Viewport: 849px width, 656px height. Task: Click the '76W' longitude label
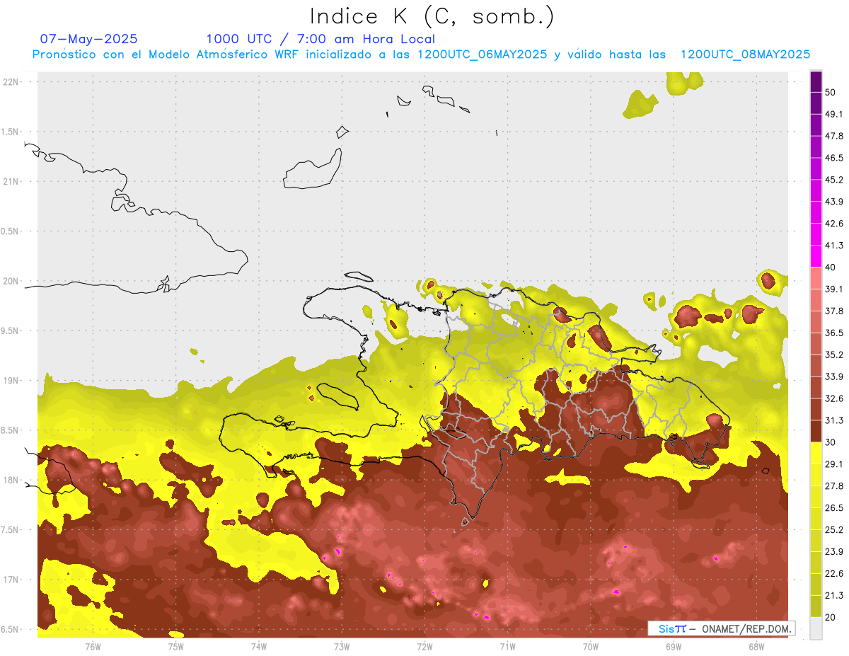coord(93,647)
